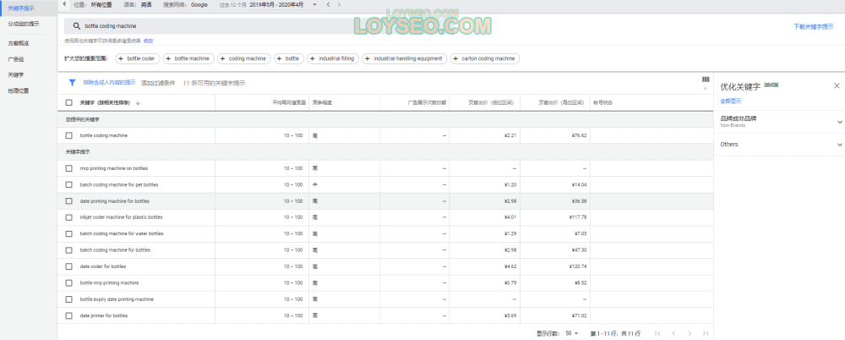Toggle the select-all checkbox in header
845x340 pixels.
click(x=69, y=102)
